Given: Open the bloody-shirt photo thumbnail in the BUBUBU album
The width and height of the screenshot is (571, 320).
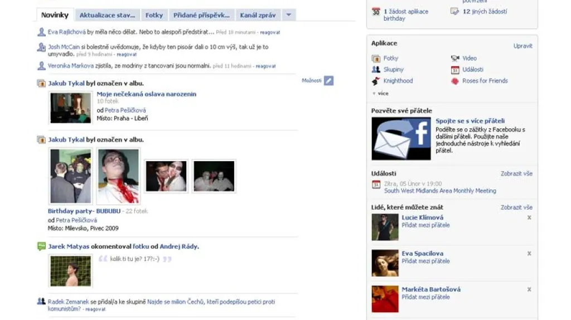Looking at the screenshot, I should tap(118, 176).
